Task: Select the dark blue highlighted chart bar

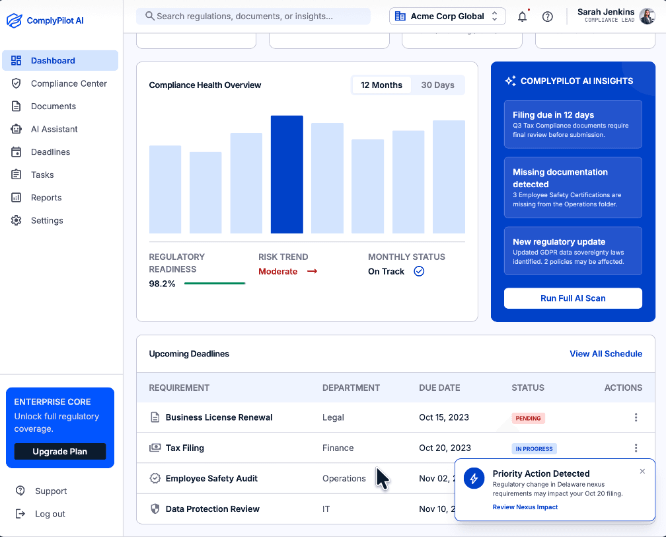Action: click(287, 175)
